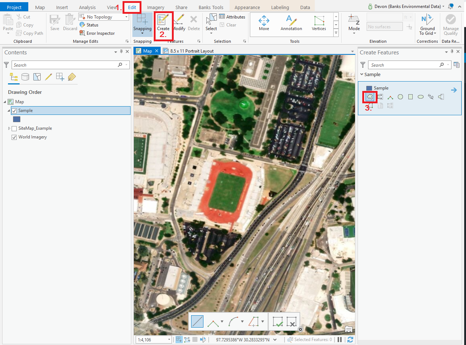
Task: Click the Status button in Manage Edits
Action: [x=89, y=25]
